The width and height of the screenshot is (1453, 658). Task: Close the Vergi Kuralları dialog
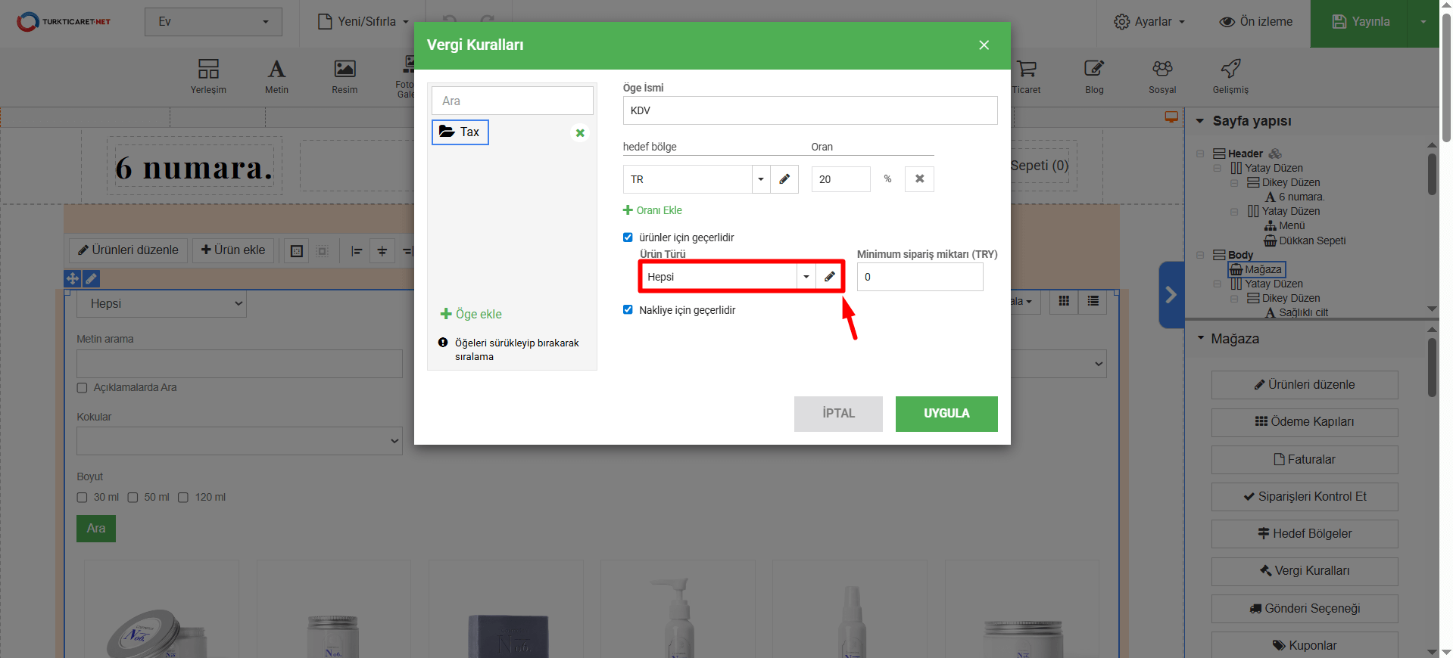click(984, 45)
